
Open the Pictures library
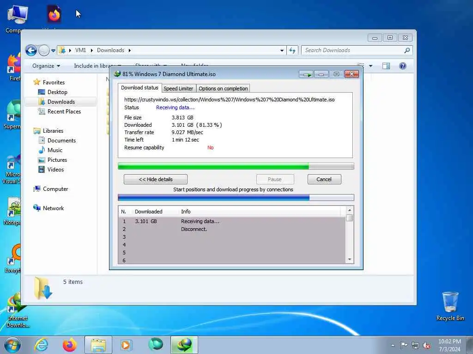pos(57,160)
